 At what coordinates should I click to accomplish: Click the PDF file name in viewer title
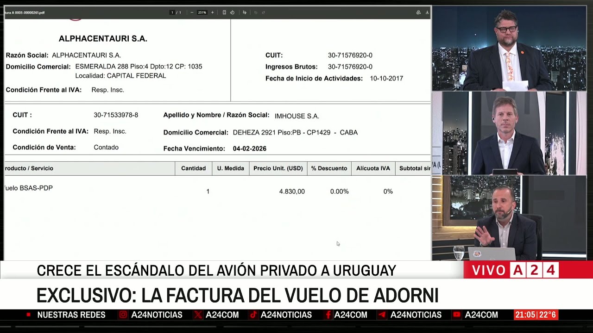(24, 12)
